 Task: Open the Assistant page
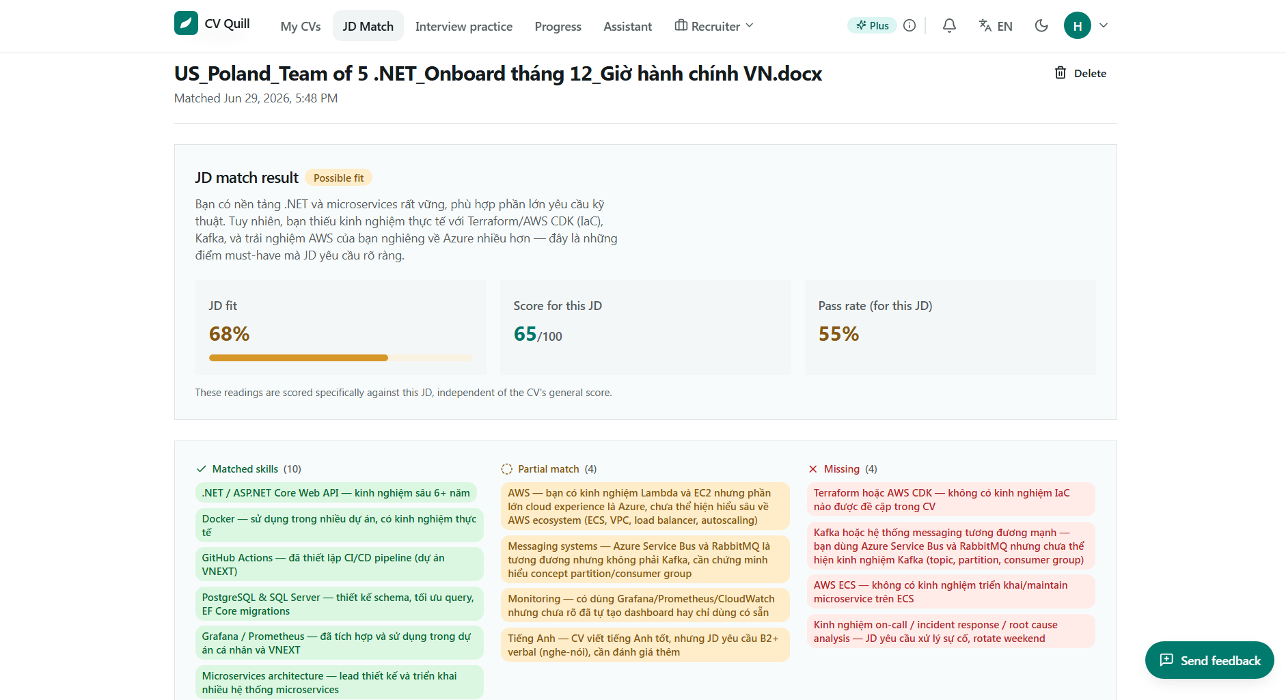pyautogui.click(x=628, y=26)
